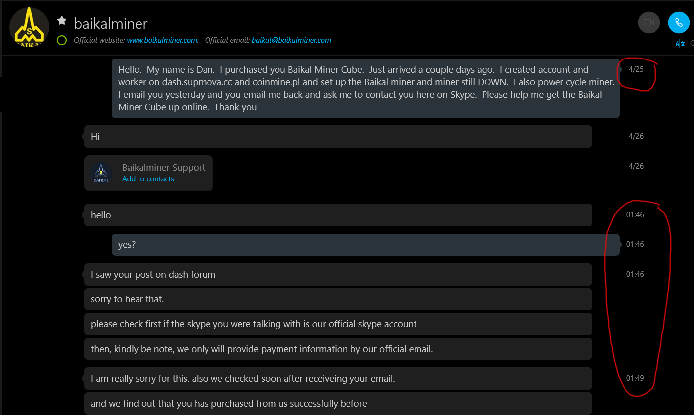Open the translation icon under the call button
Image resolution: width=694 pixels, height=415 pixels.
[680, 44]
